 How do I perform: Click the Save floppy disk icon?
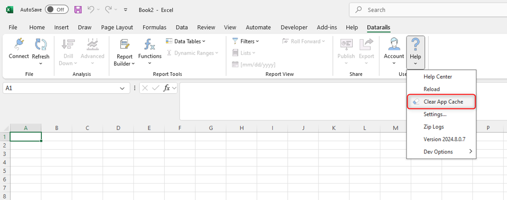pos(78,10)
